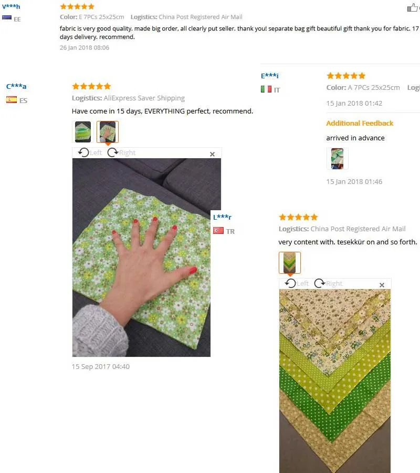Select L***r's stacked fabrics thumbnail
The width and height of the screenshot is (420, 473).
tap(290, 263)
